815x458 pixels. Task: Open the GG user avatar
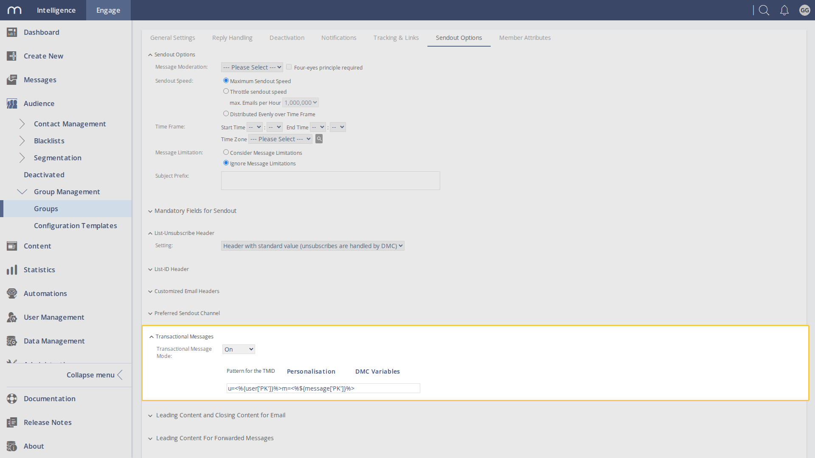point(804,10)
